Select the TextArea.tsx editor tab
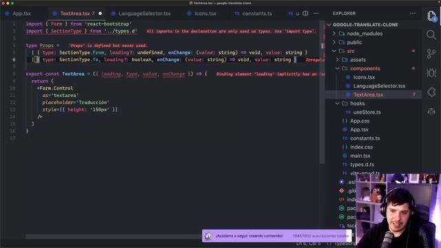Viewport: 441px width, 248px height. click(77, 14)
